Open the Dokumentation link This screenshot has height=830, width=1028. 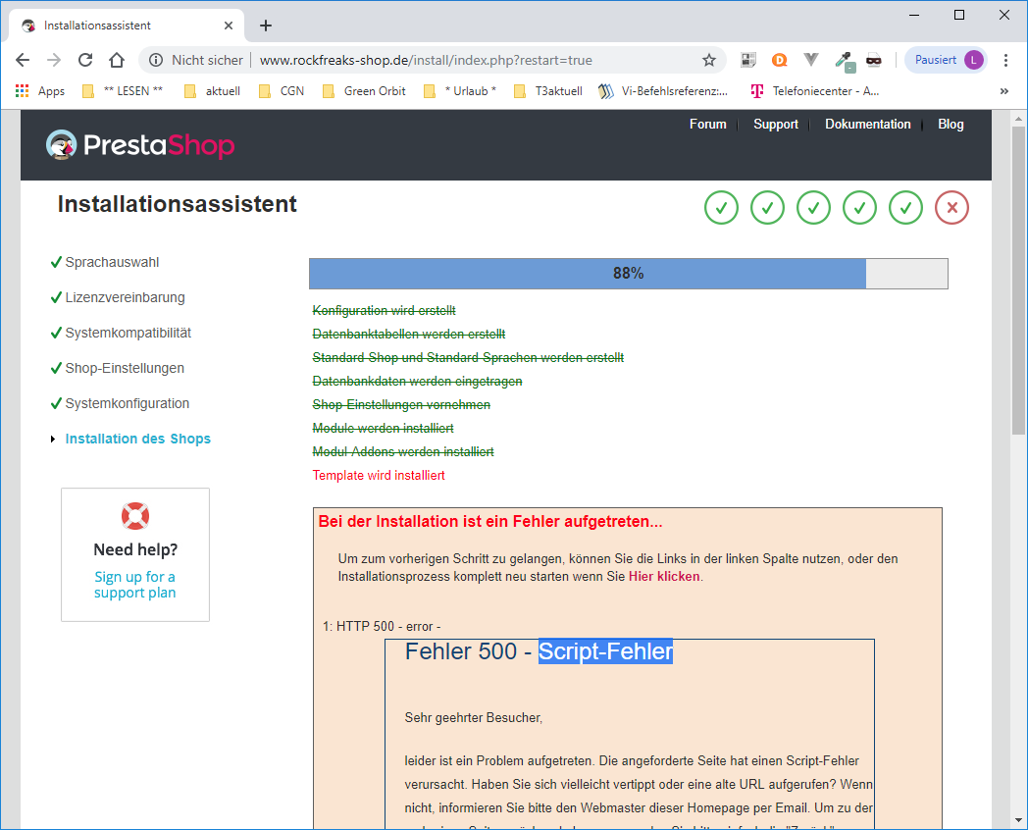[867, 124]
